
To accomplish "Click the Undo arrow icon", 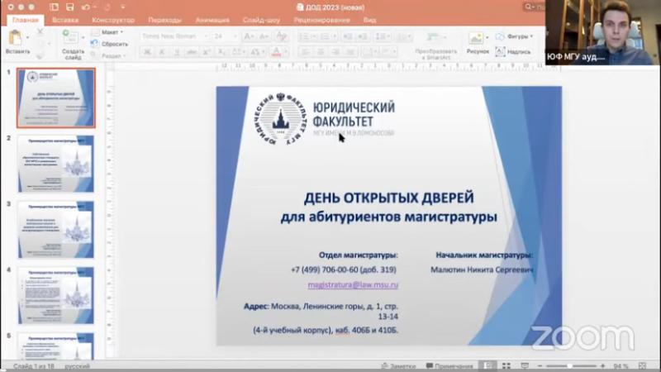I will [86, 7].
